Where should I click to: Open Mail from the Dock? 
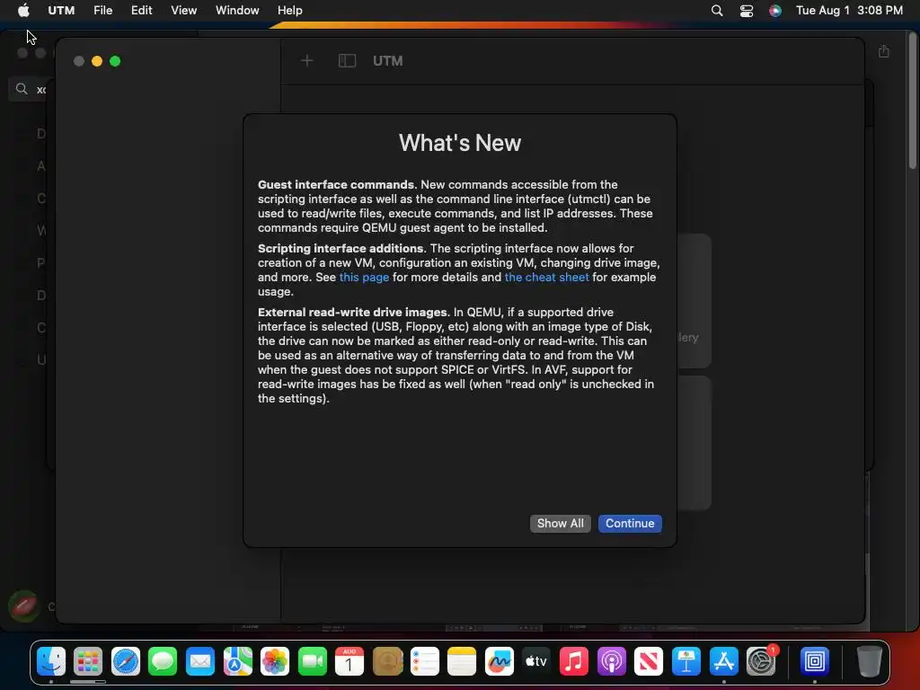point(200,661)
